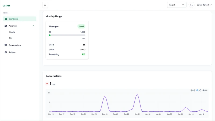Click the Remaining value 962
This screenshot has width=215, height=121.
(84, 54)
